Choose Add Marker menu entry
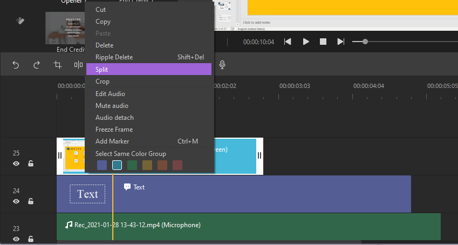Screen dimensions: 458x245 point(149,141)
